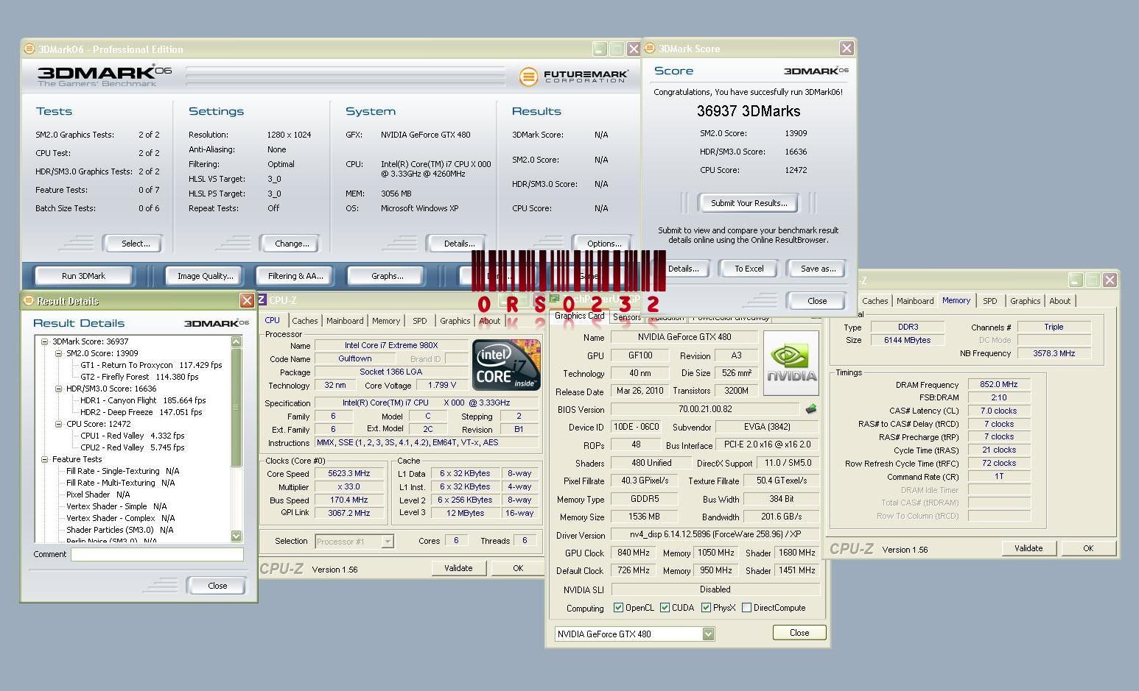Screen dimensions: 1139x691
Task: Click the Save as... button in Score window
Action: 818,269
